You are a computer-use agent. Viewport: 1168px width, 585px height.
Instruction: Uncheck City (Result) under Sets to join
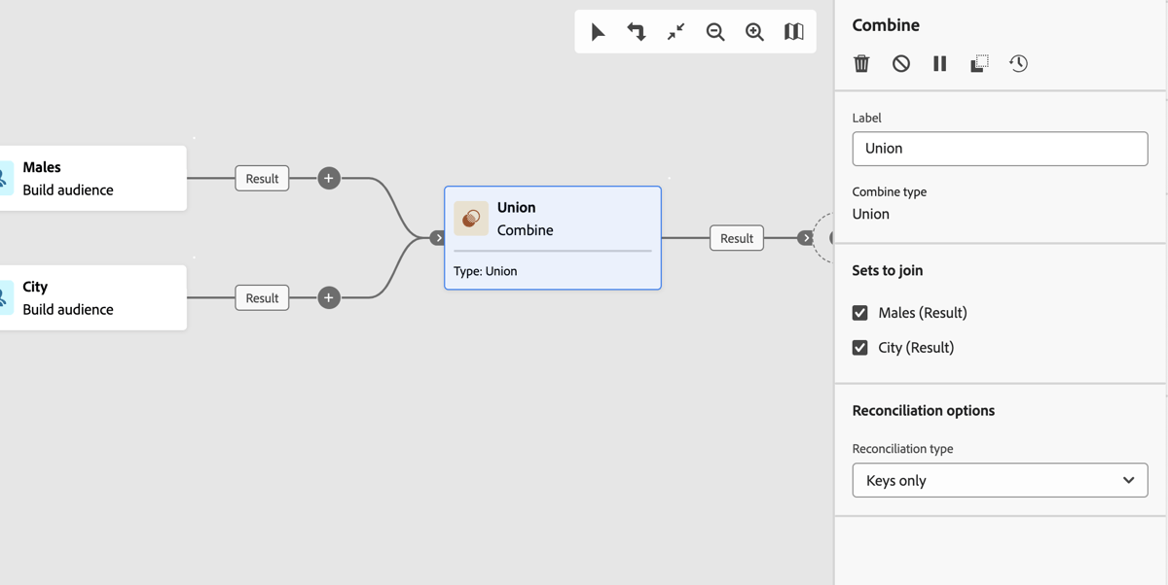click(x=859, y=347)
